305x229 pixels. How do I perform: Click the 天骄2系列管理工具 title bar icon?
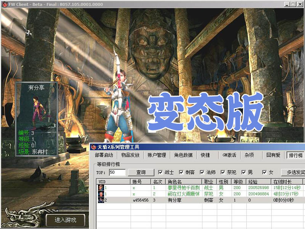coord(94,147)
